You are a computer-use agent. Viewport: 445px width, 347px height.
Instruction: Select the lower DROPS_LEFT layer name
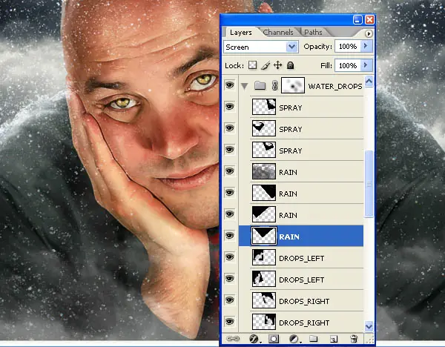click(x=301, y=280)
